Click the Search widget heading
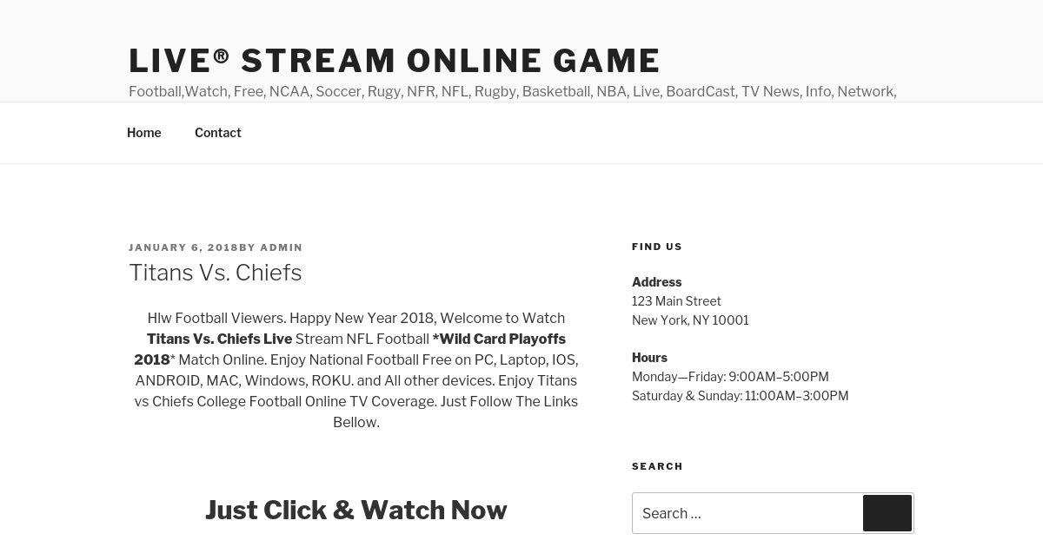The height and width of the screenshot is (547, 1043). pyautogui.click(x=657, y=466)
